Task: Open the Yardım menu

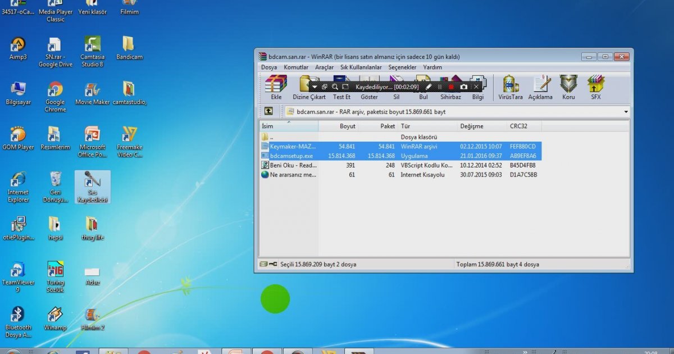Action: point(432,67)
